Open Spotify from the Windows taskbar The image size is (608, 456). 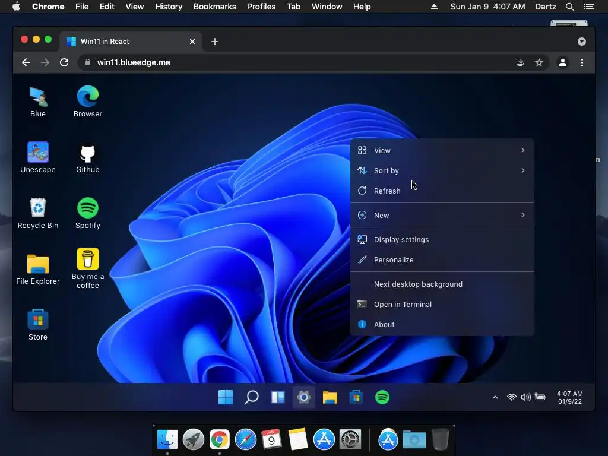click(382, 397)
